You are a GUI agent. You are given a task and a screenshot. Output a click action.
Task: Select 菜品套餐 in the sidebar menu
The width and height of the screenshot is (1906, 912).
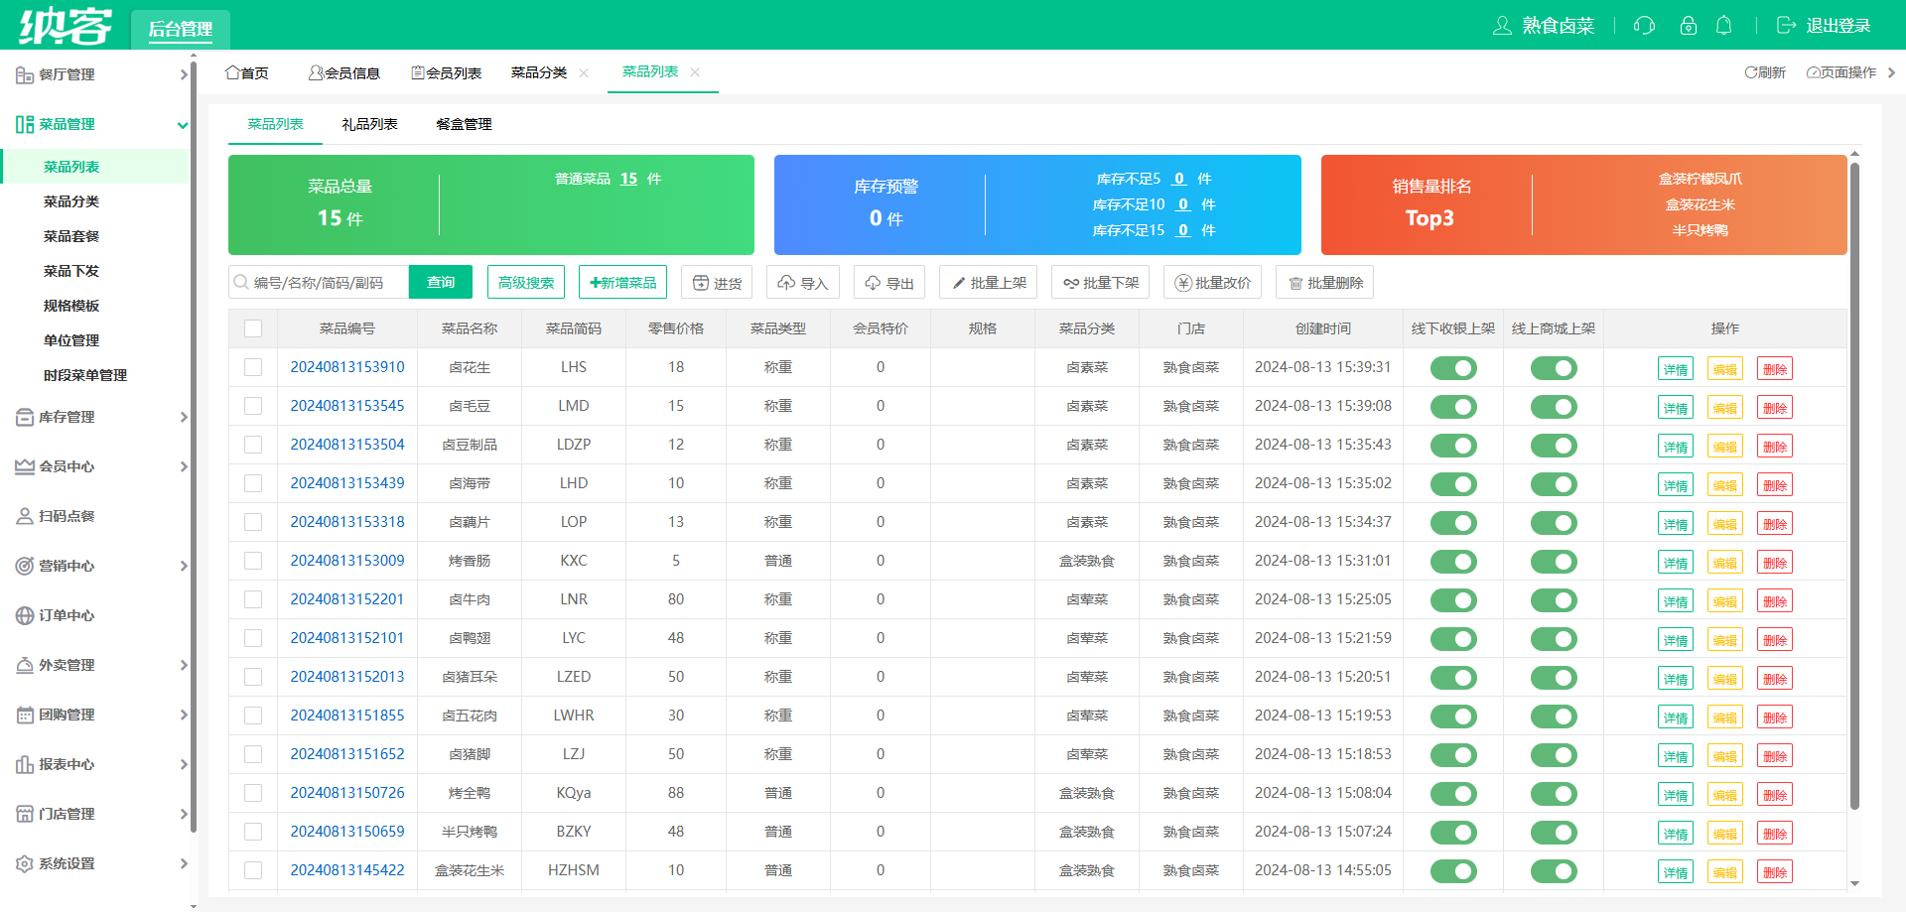[71, 236]
